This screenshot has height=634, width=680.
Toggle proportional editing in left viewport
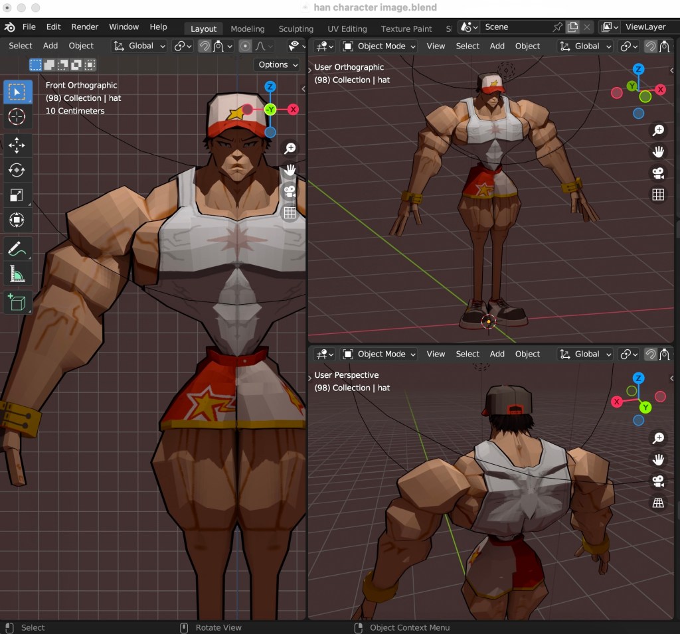pyautogui.click(x=246, y=46)
